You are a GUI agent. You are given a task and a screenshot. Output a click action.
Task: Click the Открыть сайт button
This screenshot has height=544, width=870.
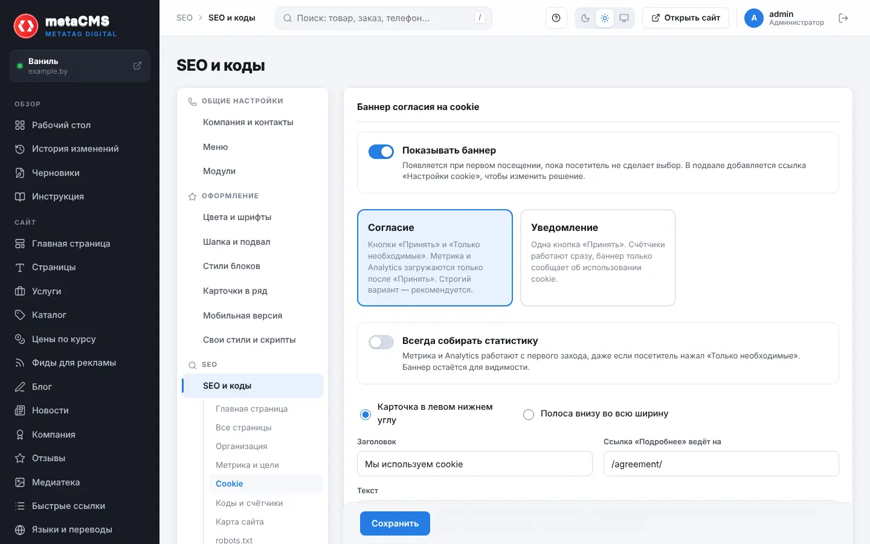click(x=686, y=18)
